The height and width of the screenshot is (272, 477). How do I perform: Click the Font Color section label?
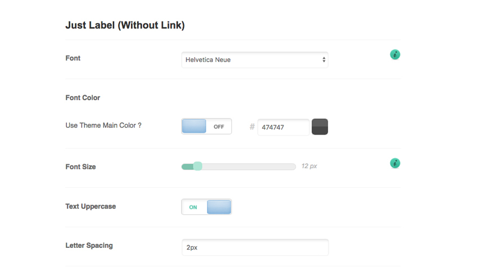click(83, 98)
